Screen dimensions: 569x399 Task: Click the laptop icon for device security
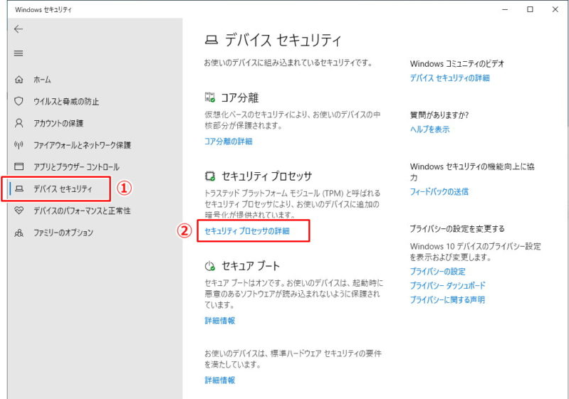(x=19, y=188)
